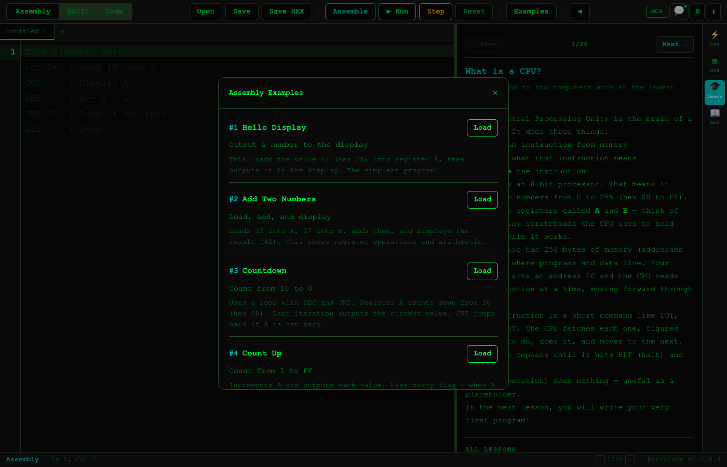Switch to Code mode tab
727x467 pixels.
pyautogui.click(x=114, y=11)
